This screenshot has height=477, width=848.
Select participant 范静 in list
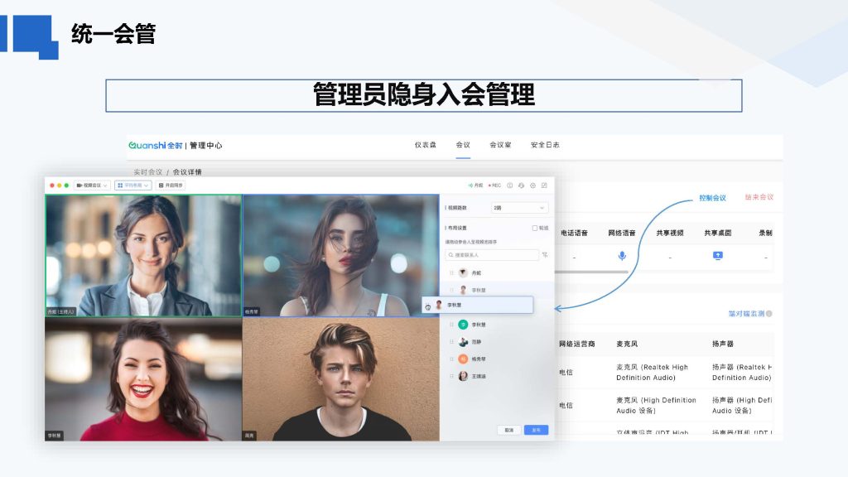(497, 342)
